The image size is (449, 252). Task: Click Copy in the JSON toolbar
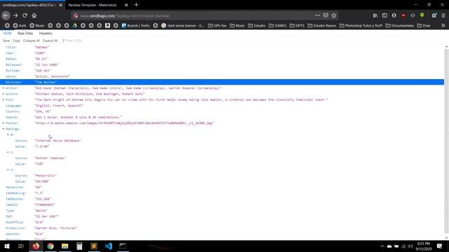(16, 41)
